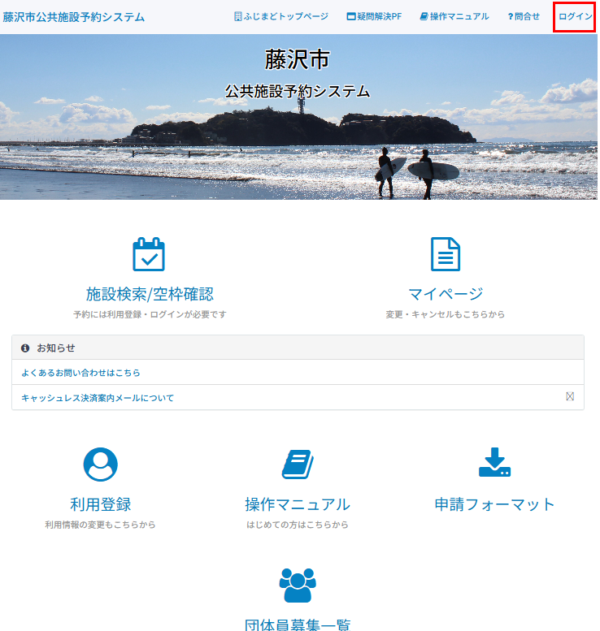
Task: Click the document icon above マイページ
Action: [446, 254]
